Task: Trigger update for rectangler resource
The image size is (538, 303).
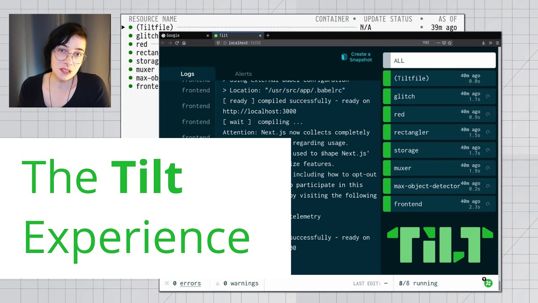Action: pyautogui.click(x=488, y=132)
